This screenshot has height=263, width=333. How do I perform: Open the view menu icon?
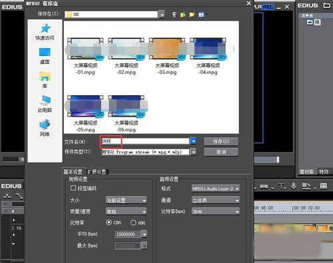(x=201, y=15)
